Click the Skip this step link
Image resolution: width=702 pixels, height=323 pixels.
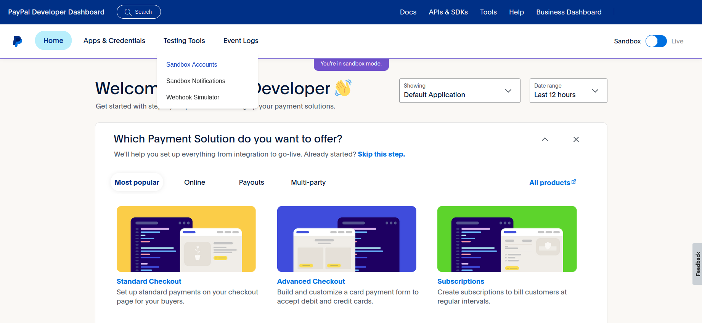click(381, 154)
